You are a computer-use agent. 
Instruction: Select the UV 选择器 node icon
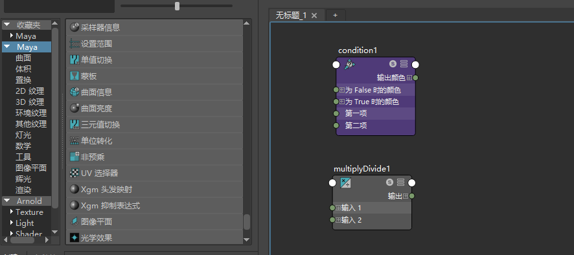point(75,173)
